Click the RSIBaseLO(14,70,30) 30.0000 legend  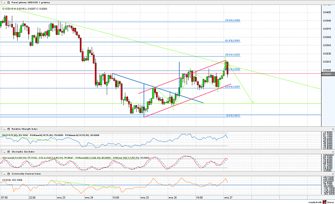point(82,135)
